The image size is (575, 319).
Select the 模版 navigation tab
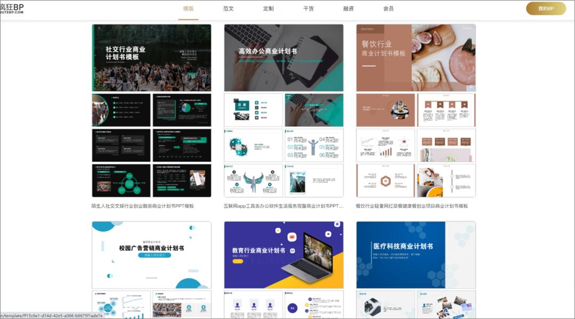click(188, 9)
